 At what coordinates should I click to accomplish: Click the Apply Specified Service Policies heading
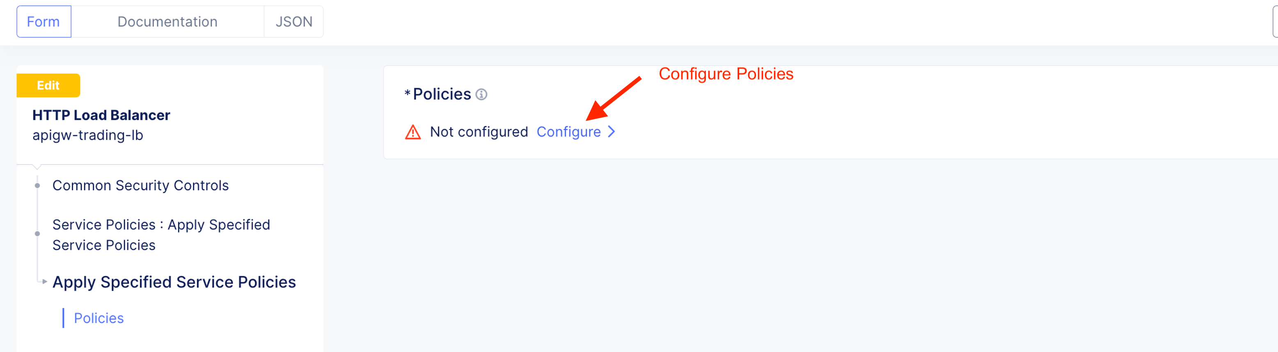pos(174,281)
